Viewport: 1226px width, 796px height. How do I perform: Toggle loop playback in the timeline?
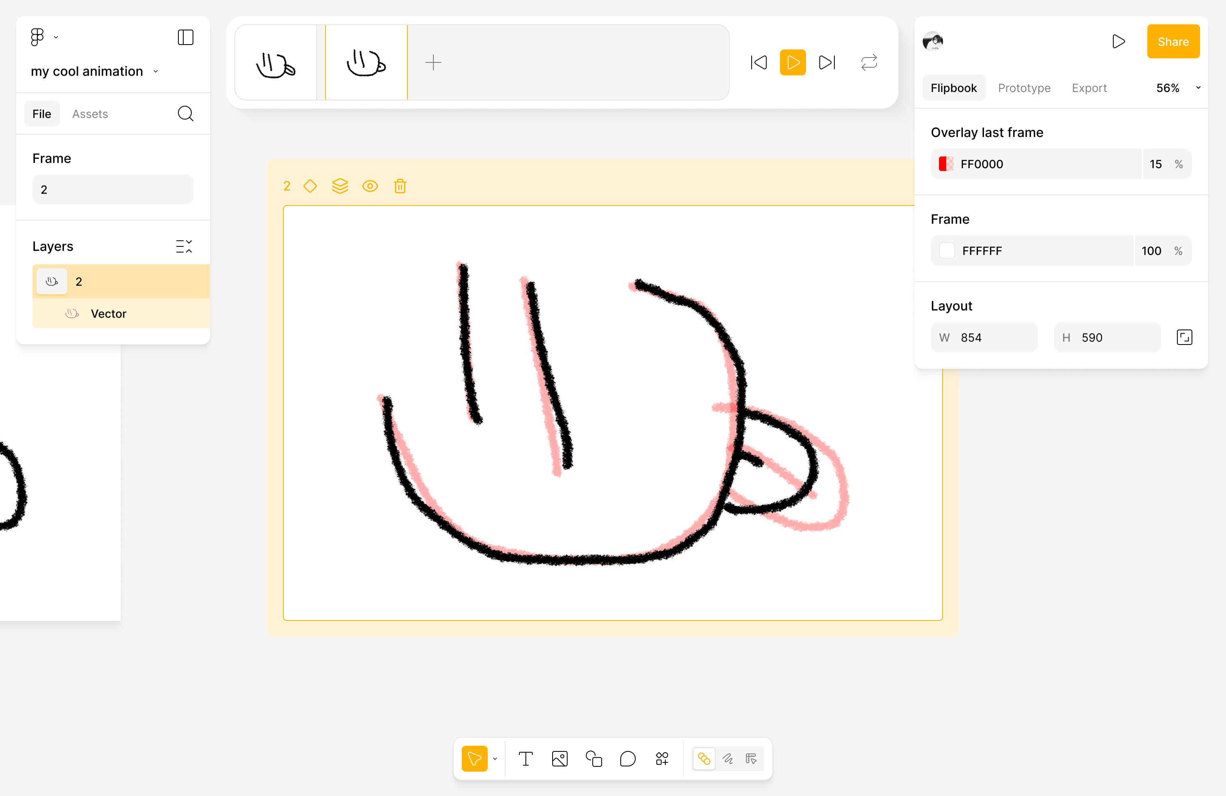[x=868, y=63]
